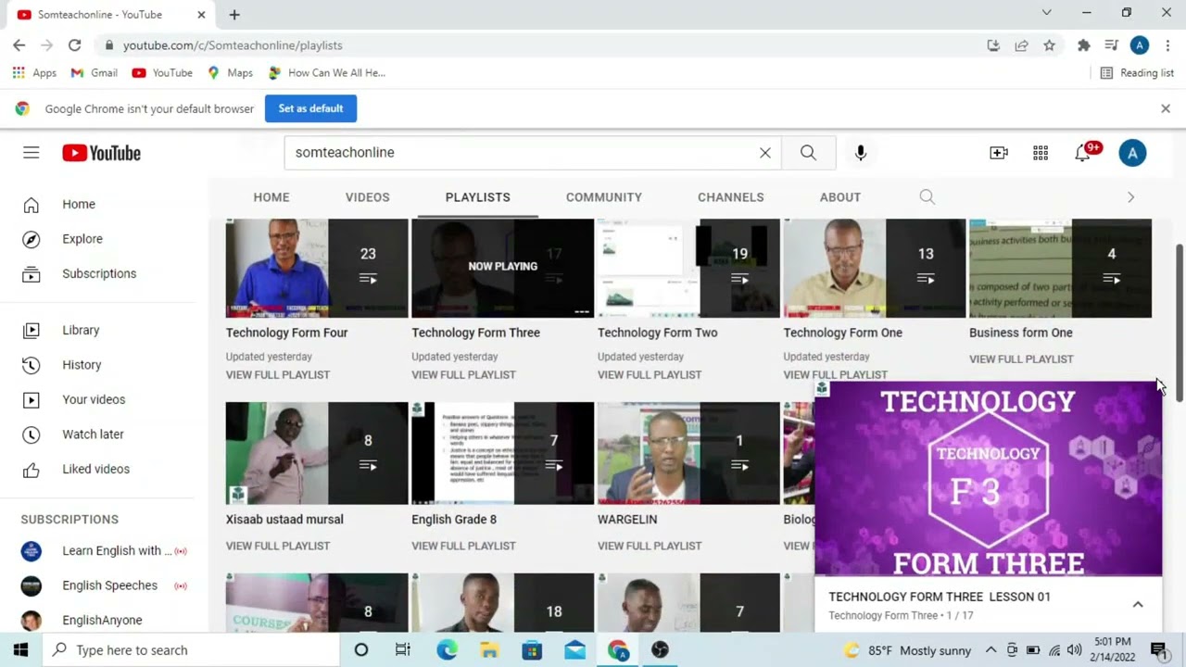This screenshot has height=667, width=1186.
Task: Open Chrome extensions puzzle icon
Action: pyautogui.click(x=1083, y=45)
